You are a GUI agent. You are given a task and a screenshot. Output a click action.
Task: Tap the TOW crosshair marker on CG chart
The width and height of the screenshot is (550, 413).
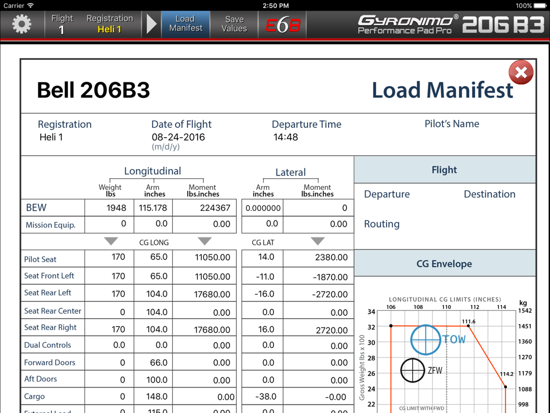[x=425, y=340]
